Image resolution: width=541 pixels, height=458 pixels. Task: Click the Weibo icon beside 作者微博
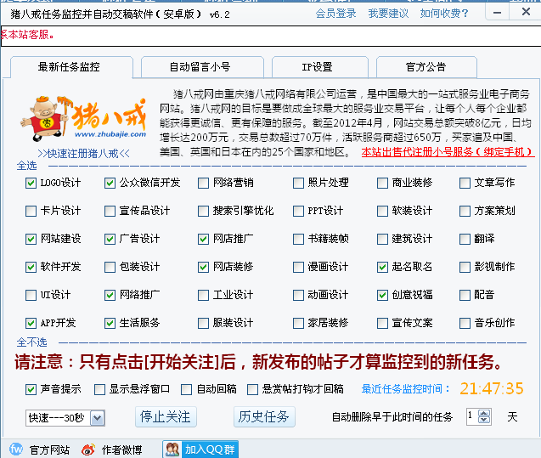pyautogui.click(x=88, y=450)
